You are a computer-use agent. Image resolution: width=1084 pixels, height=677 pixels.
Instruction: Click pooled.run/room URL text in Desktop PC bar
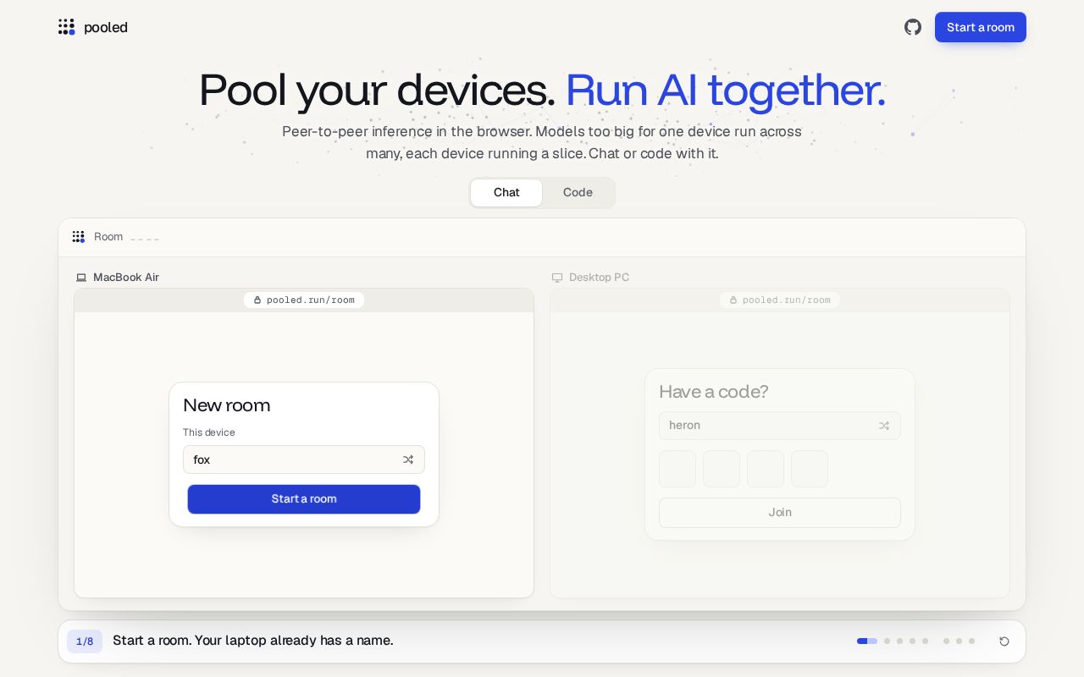point(787,300)
